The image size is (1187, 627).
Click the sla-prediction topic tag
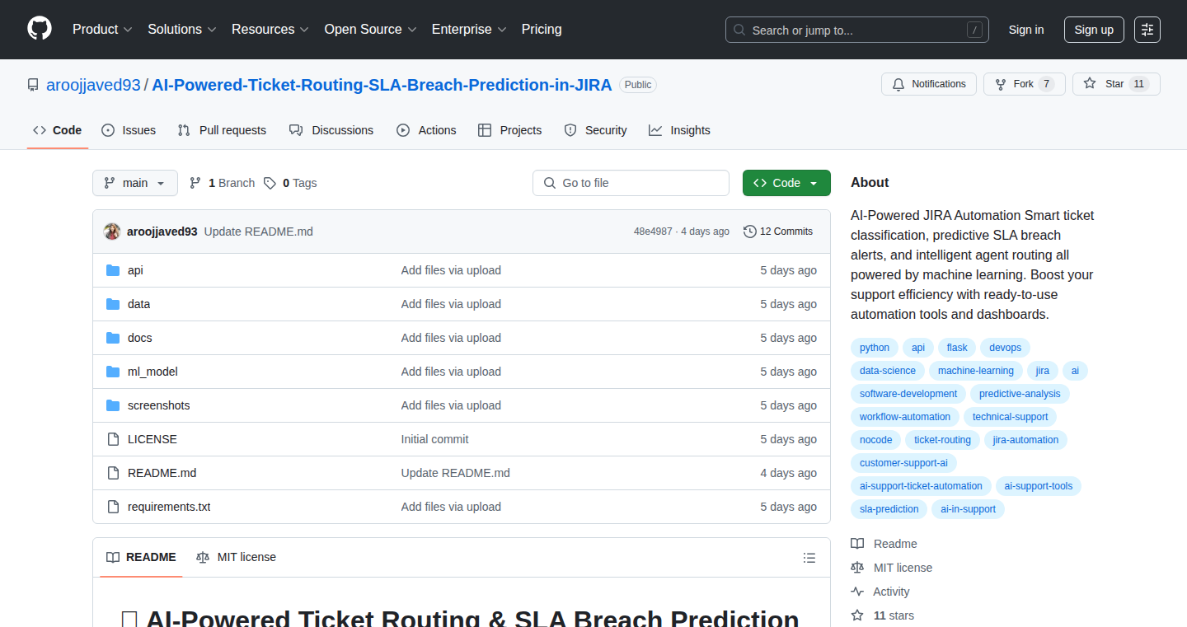(x=889, y=509)
